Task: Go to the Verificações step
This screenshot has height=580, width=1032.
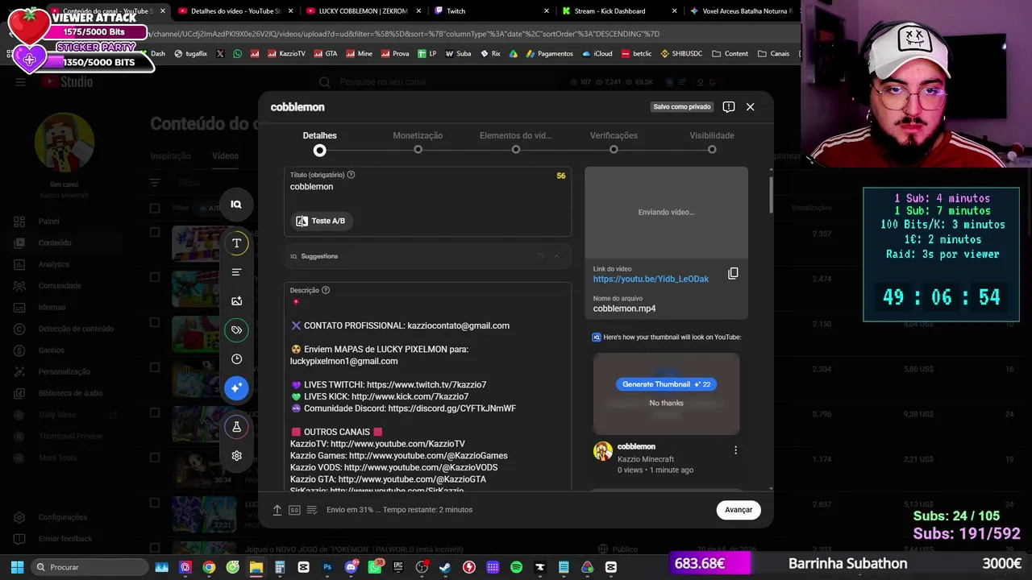Action: click(614, 142)
